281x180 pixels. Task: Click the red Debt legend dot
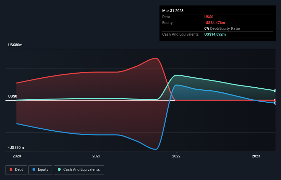click(11, 169)
